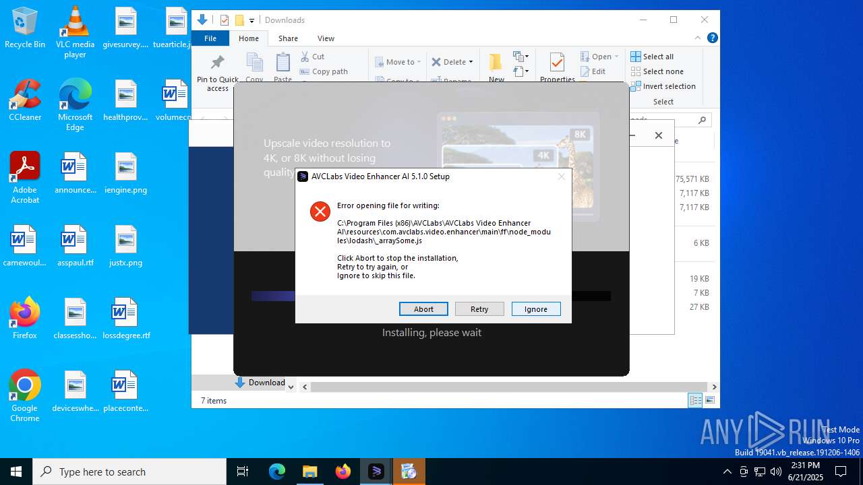Select asspaul.rtf desktop file
863x485 pixels.
tap(75, 246)
